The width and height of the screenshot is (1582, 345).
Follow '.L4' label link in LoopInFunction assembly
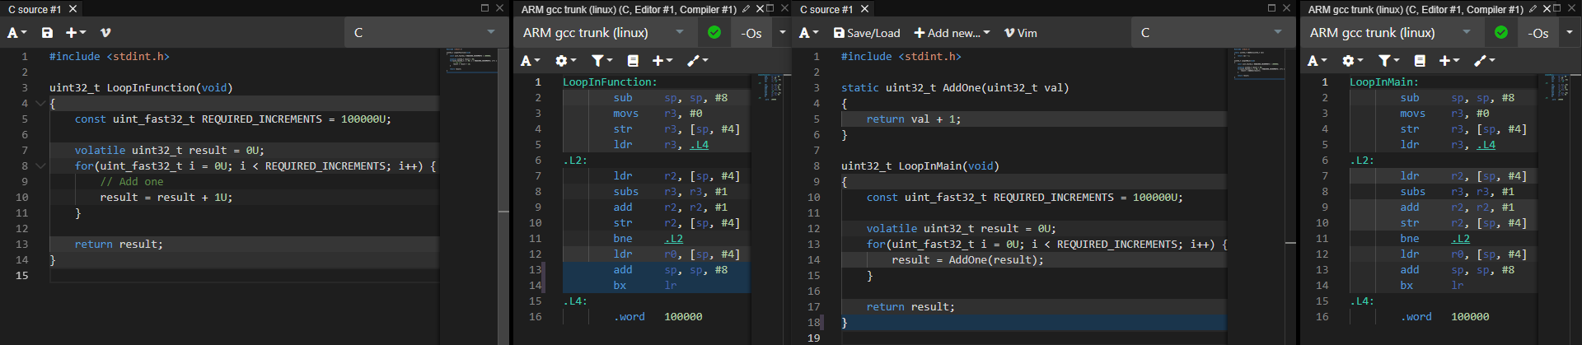pos(699,145)
